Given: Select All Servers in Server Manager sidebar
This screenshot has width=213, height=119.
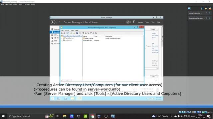Looking at the screenshot, I should pyautogui.click(x=56, y=35).
